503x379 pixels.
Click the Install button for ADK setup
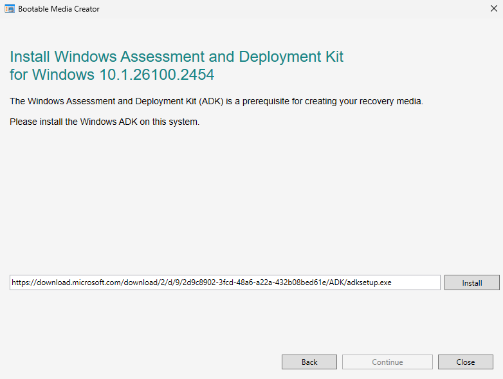coord(472,282)
